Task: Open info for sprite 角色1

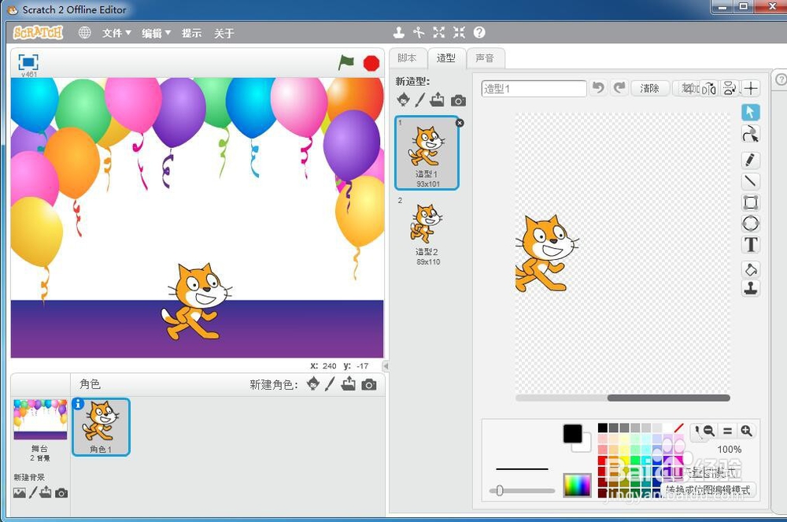Action: (x=78, y=404)
